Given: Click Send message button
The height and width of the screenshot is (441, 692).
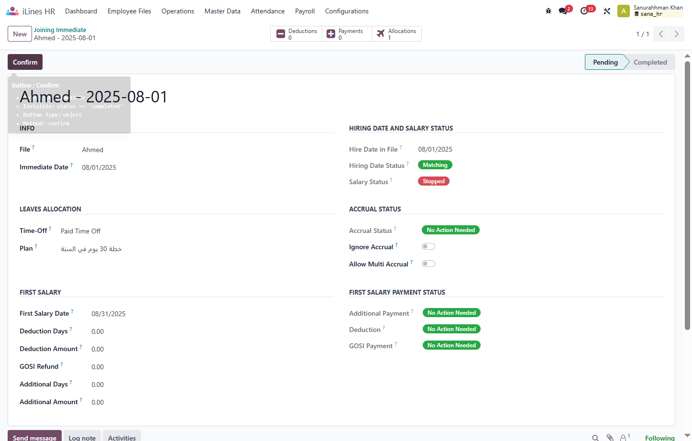Looking at the screenshot, I should coord(34,436).
